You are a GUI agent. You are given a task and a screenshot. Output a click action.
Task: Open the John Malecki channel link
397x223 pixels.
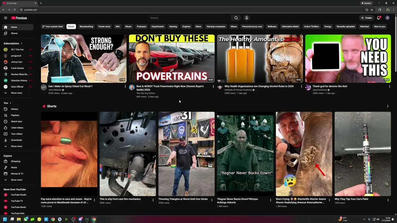(55, 90)
